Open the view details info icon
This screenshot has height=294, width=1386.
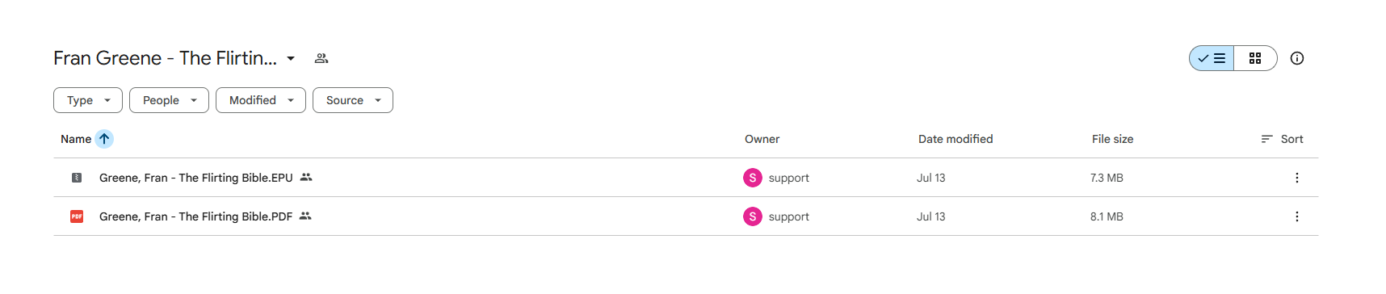click(x=1297, y=58)
